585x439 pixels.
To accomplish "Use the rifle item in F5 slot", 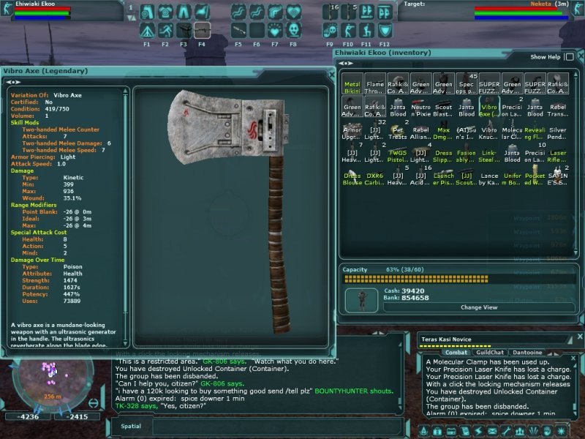I will [x=238, y=31].
